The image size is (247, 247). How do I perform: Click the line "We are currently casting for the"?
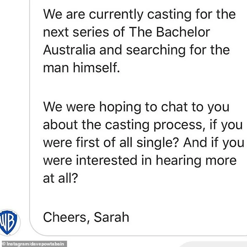point(139,14)
